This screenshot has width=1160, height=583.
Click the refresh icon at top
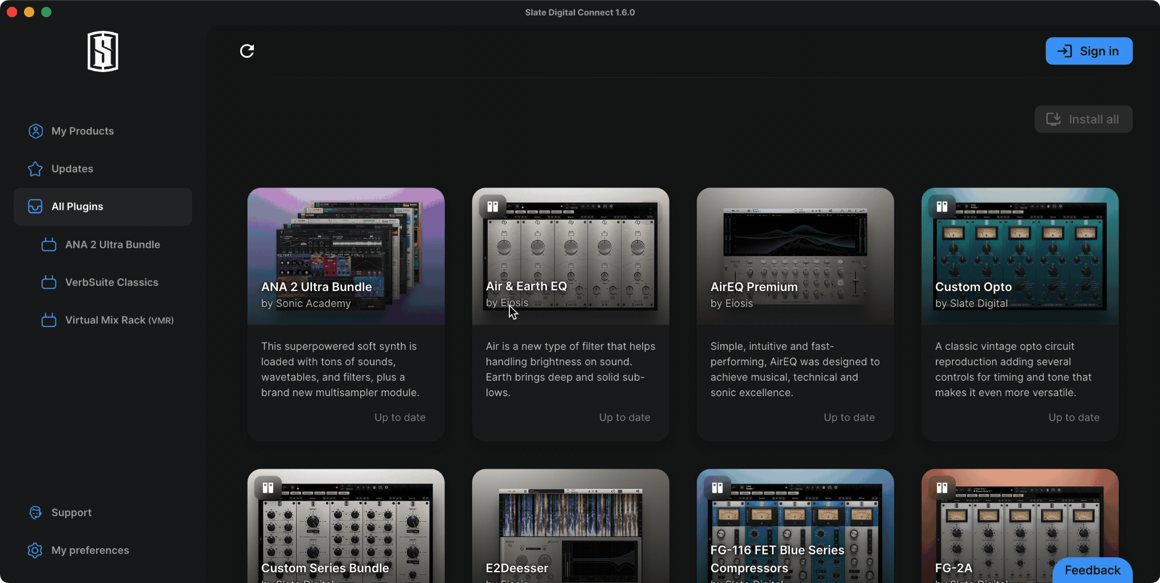pyautogui.click(x=247, y=51)
